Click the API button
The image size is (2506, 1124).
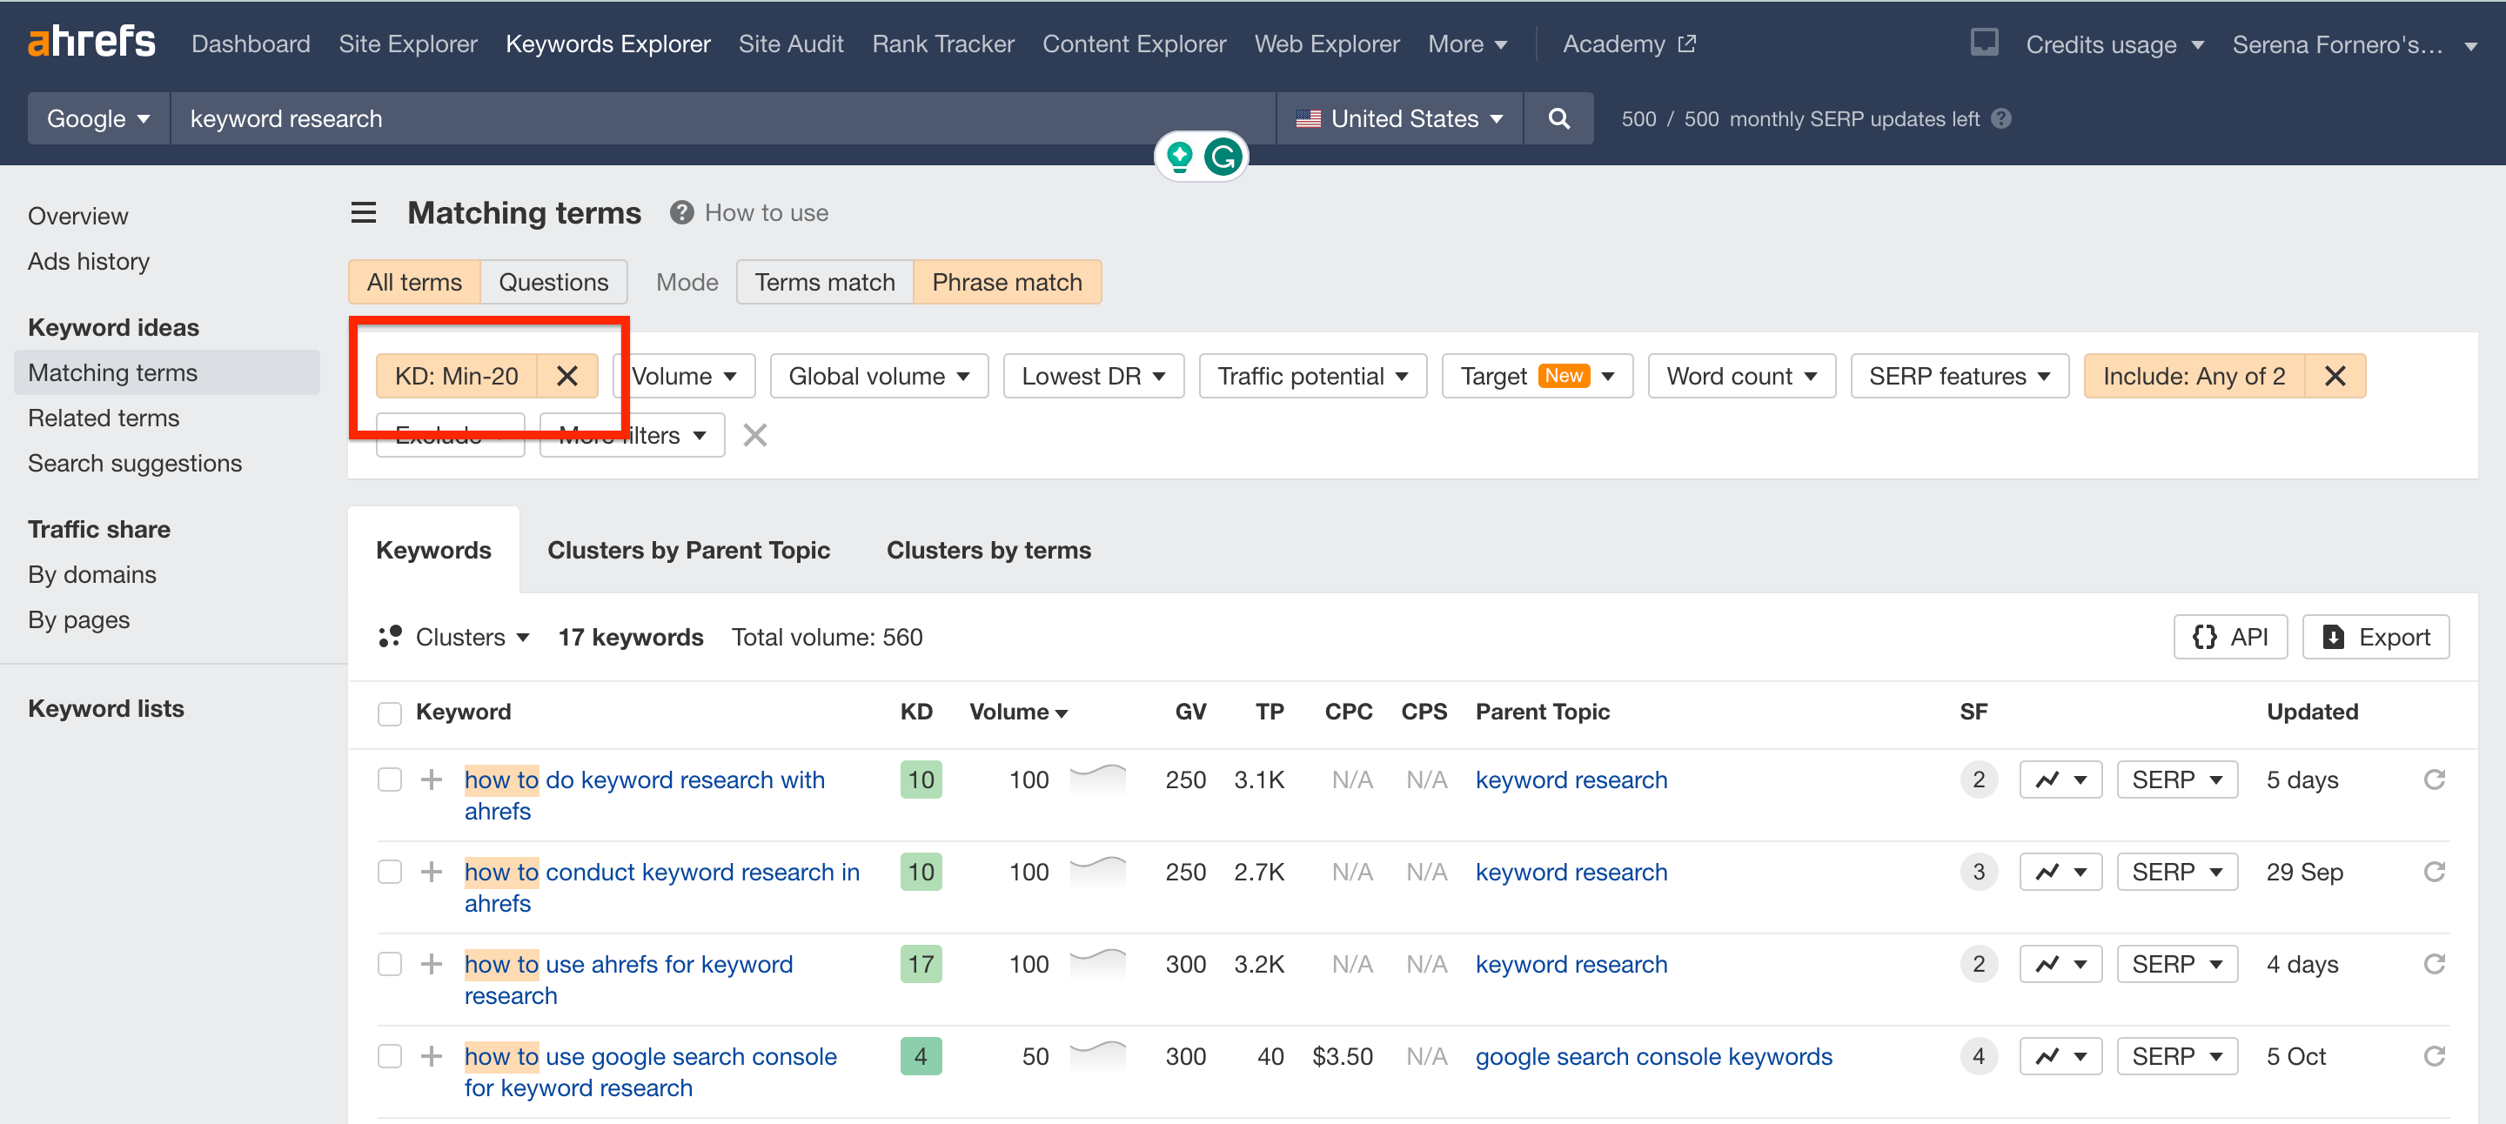point(2229,637)
